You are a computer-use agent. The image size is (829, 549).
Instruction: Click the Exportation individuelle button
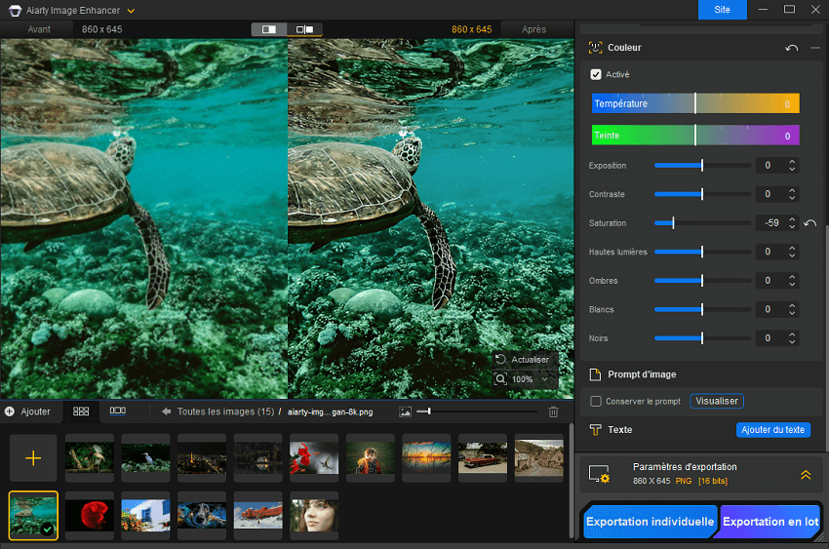point(650,522)
